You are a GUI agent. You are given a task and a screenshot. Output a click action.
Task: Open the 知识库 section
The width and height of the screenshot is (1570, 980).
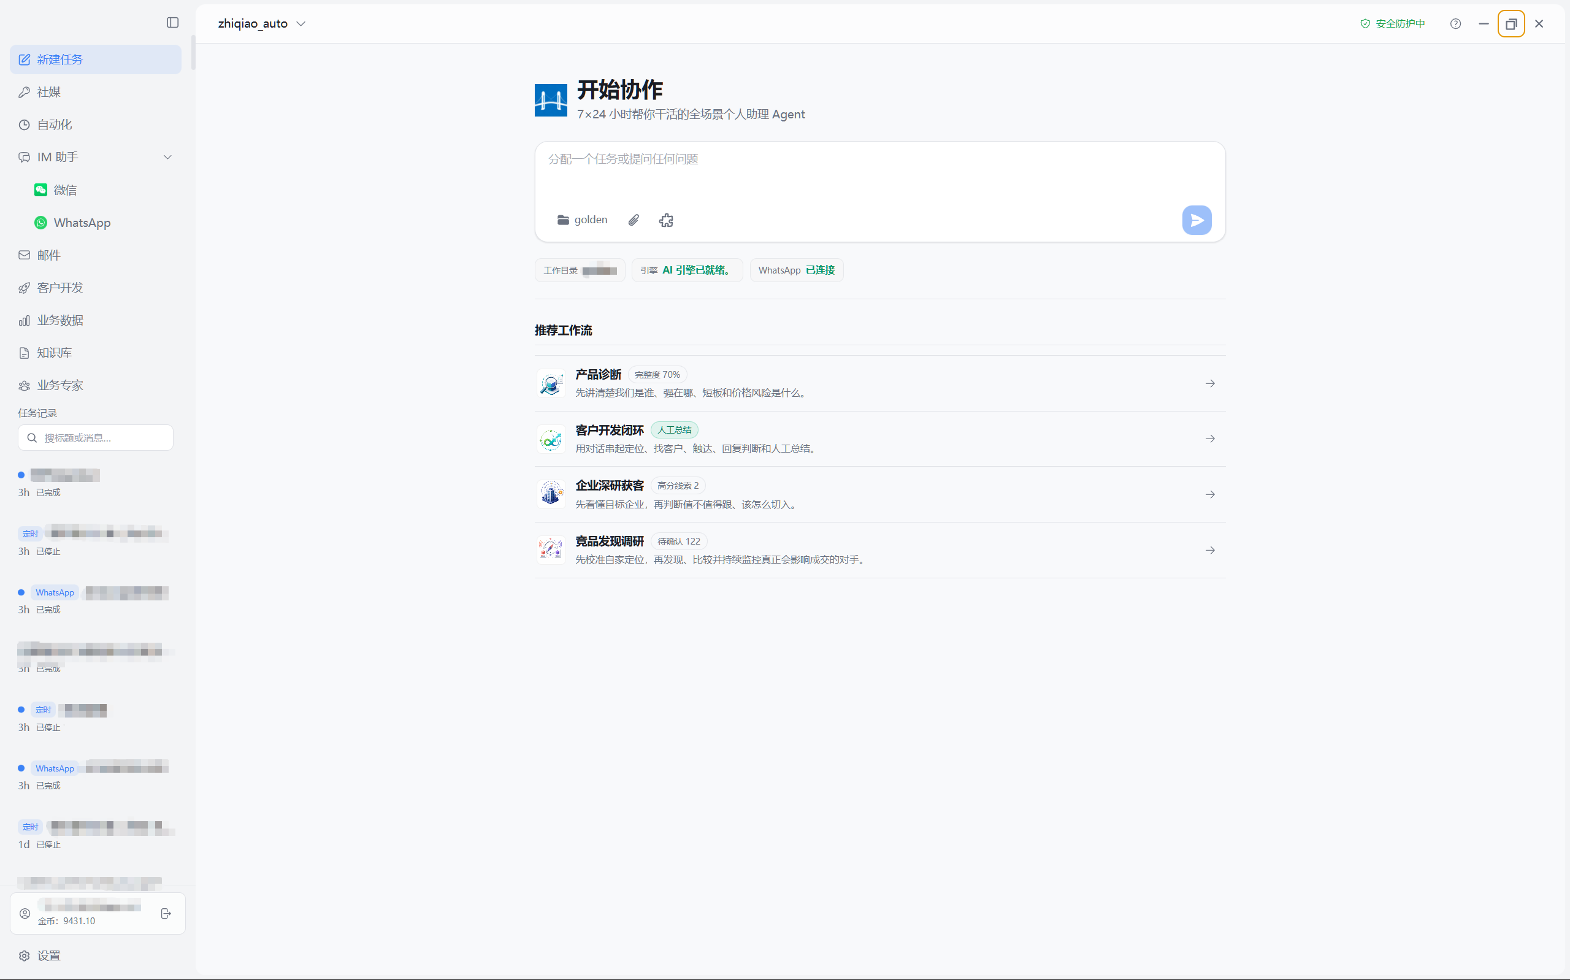[x=96, y=353]
